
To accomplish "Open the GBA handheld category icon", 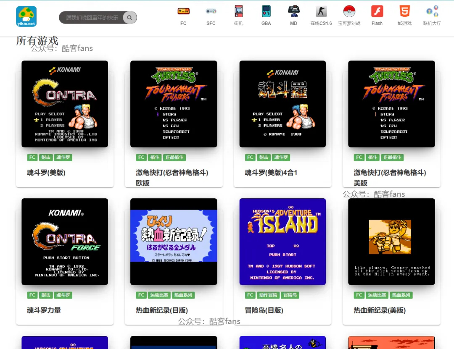I will [x=266, y=11].
